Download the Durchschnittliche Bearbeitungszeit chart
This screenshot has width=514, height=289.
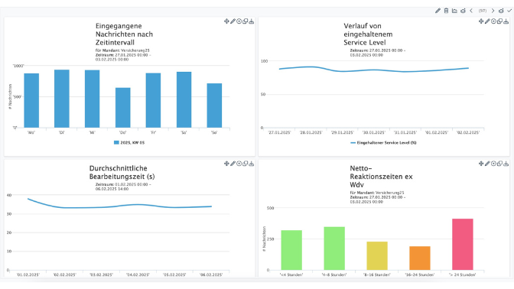coord(252,164)
